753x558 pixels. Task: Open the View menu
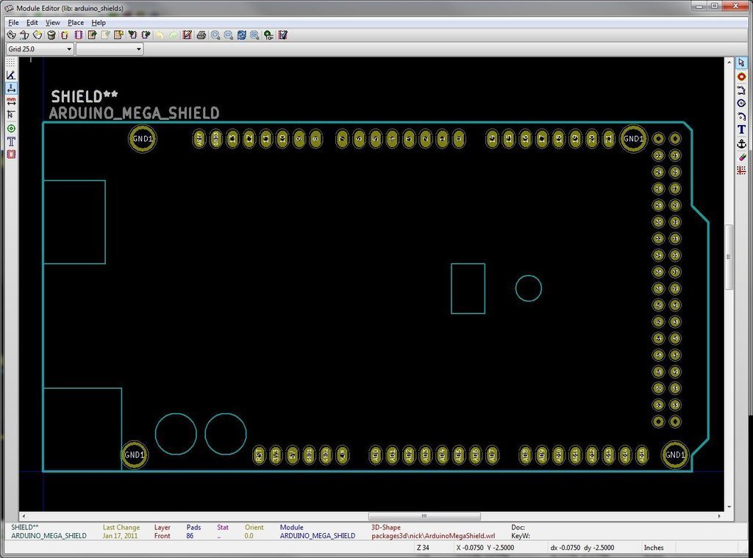click(53, 23)
